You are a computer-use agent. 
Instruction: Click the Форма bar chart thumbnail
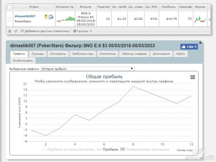pos(200,19)
